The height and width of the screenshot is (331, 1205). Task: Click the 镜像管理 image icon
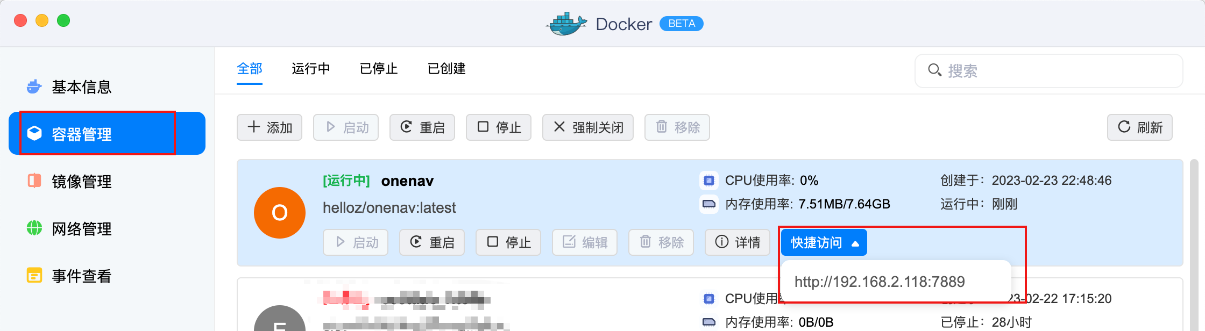(x=33, y=181)
